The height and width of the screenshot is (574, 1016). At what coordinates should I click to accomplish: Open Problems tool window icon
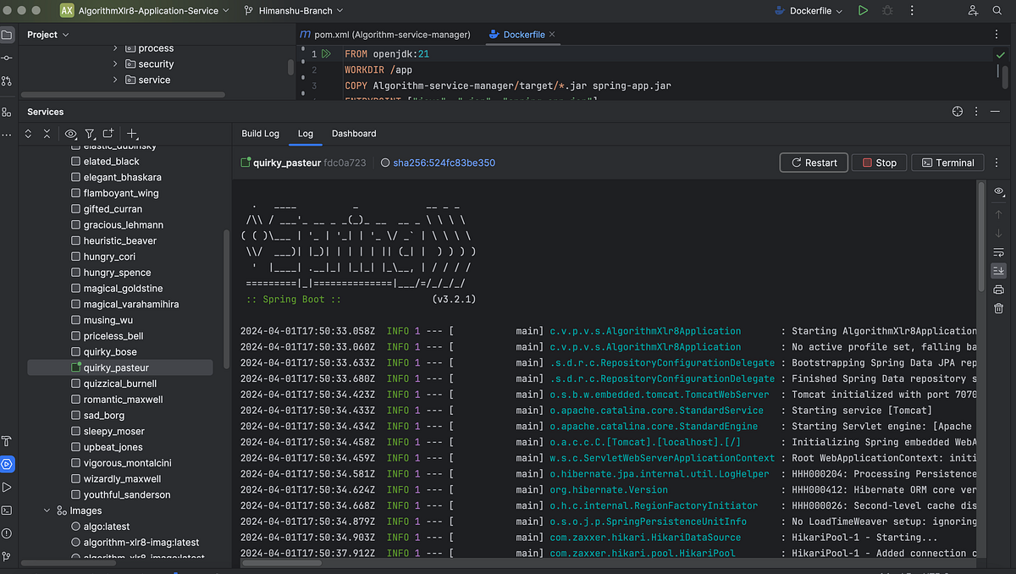(7, 533)
